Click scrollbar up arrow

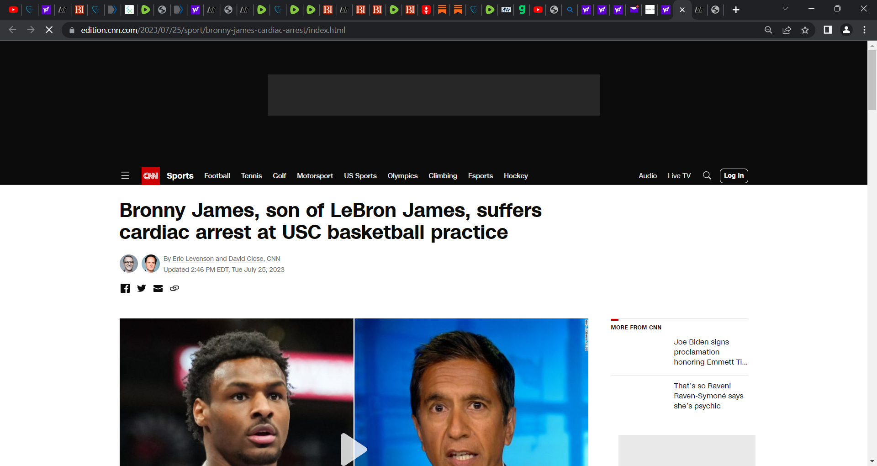(x=872, y=45)
